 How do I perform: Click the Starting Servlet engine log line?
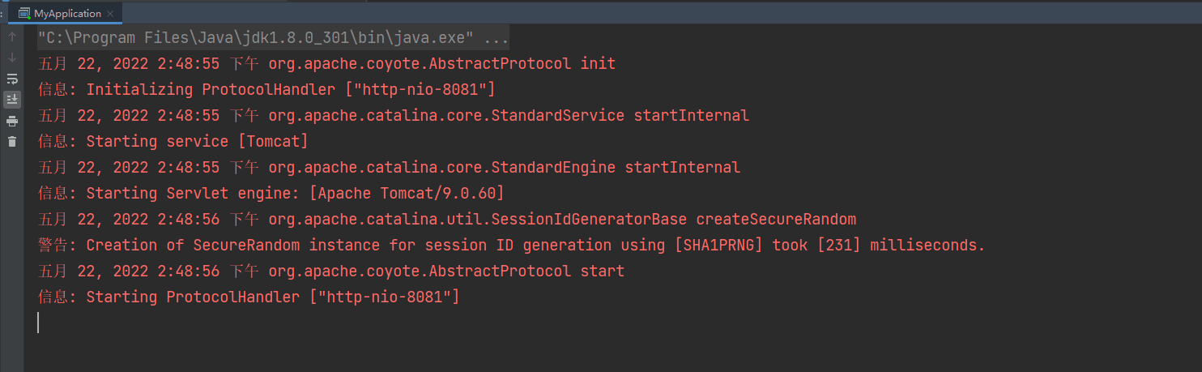coord(271,193)
